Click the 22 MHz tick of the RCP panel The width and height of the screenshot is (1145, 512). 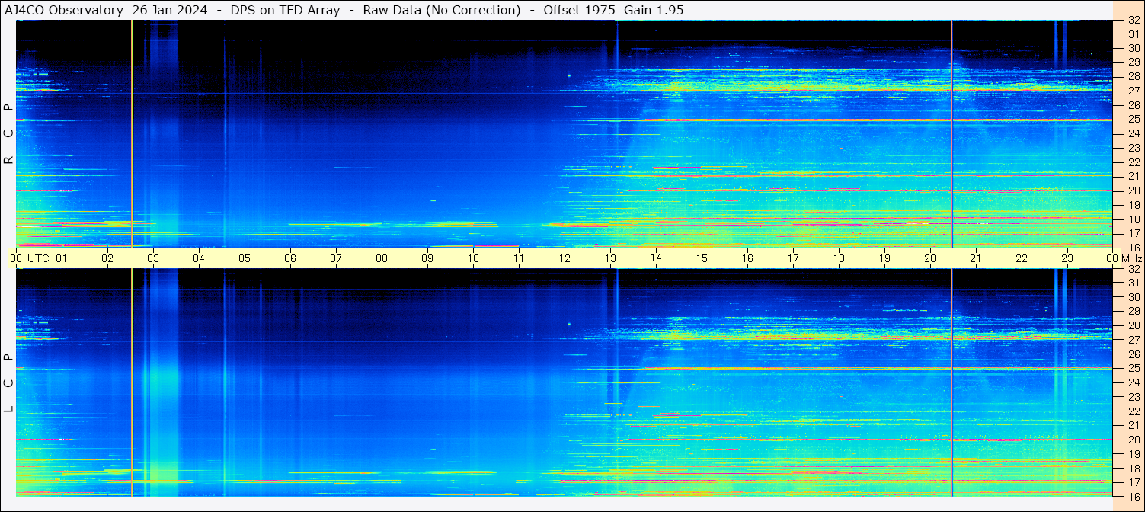point(1133,162)
